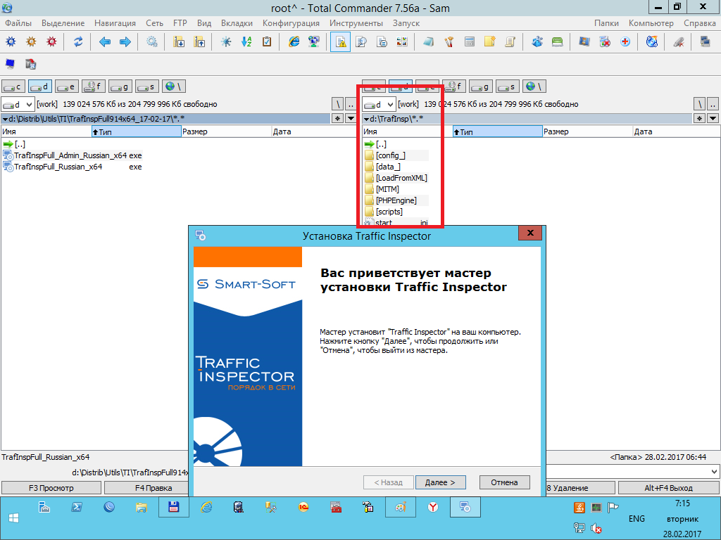Click the grey gears settings toolbar icon

click(151, 41)
